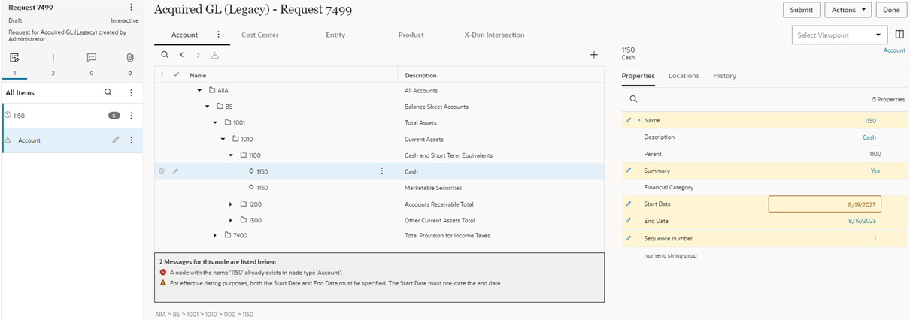Switch to the Cost Center tab
Image resolution: width=910 pixels, height=320 pixels.
[x=259, y=35]
